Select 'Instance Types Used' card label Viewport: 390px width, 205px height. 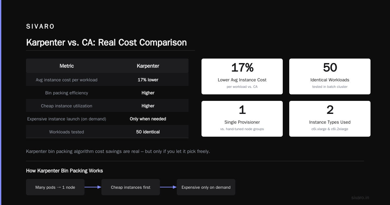(x=330, y=122)
